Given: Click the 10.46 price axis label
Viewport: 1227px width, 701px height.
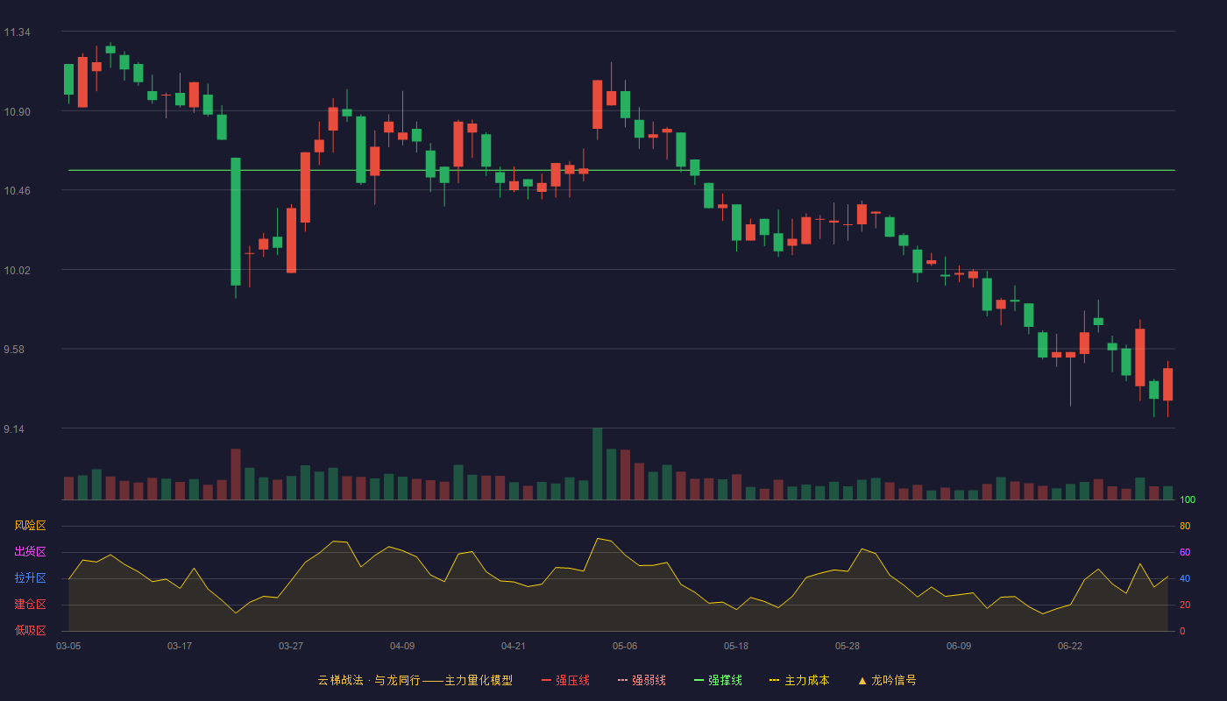Looking at the screenshot, I should pyautogui.click(x=17, y=190).
